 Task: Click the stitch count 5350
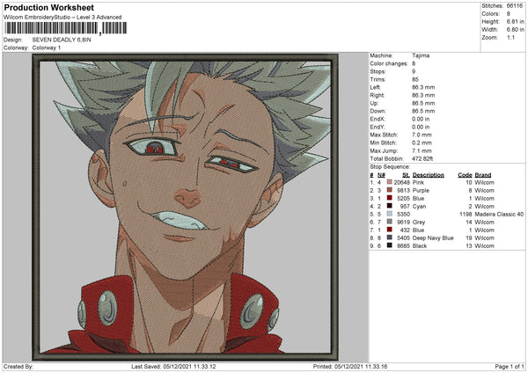[403, 214]
